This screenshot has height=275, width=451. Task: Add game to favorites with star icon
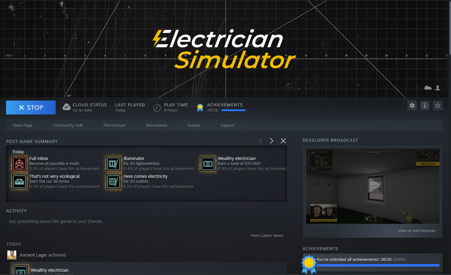click(x=438, y=105)
